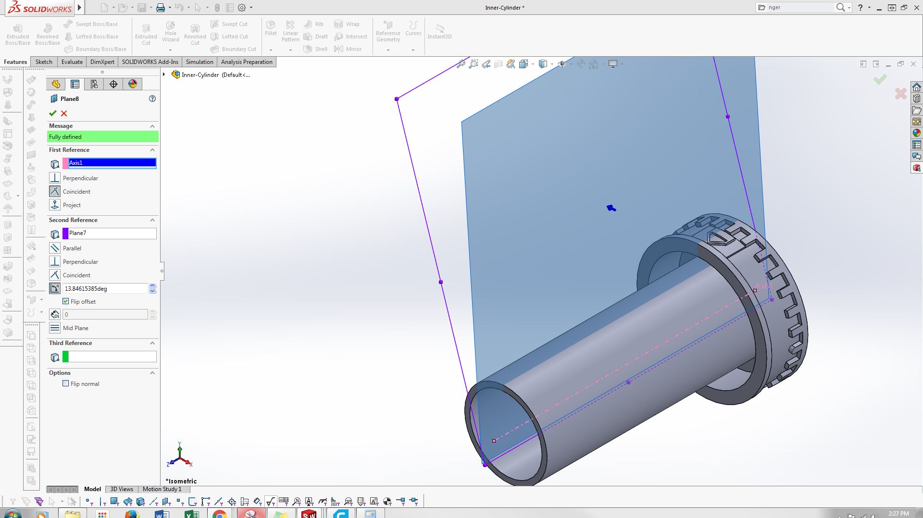Image resolution: width=923 pixels, height=518 pixels.
Task: Open the Motion Study 1 tab
Action: point(162,489)
